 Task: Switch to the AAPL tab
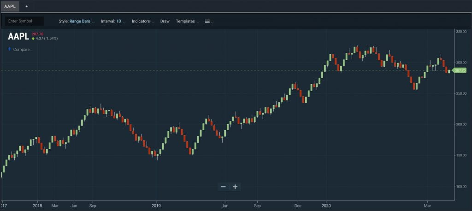[10, 6]
